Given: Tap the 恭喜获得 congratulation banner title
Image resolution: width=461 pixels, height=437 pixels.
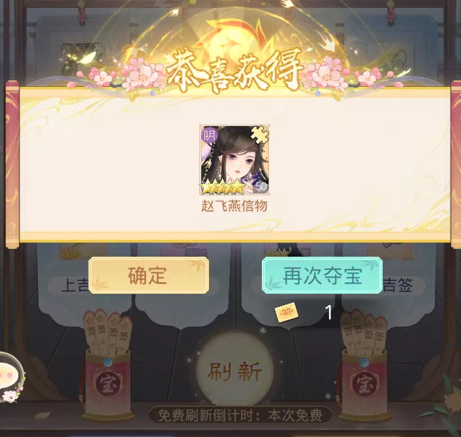Looking at the screenshot, I should pyautogui.click(x=234, y=71).
